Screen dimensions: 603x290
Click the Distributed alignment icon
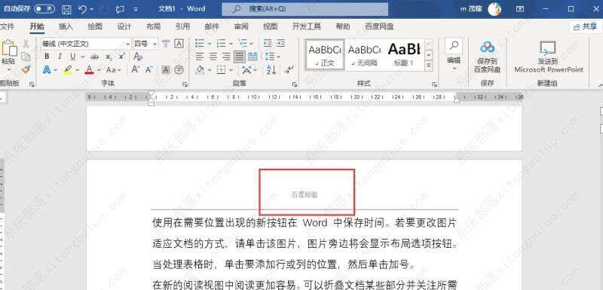click(x=253, y=56)
